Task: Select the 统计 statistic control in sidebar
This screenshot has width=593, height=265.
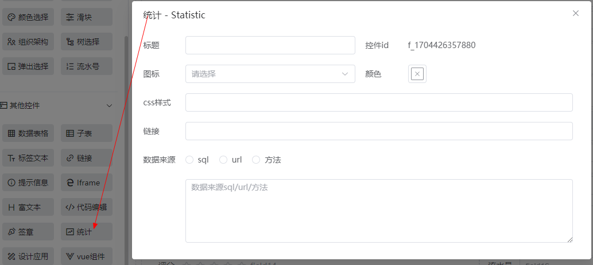Action: 87,232
